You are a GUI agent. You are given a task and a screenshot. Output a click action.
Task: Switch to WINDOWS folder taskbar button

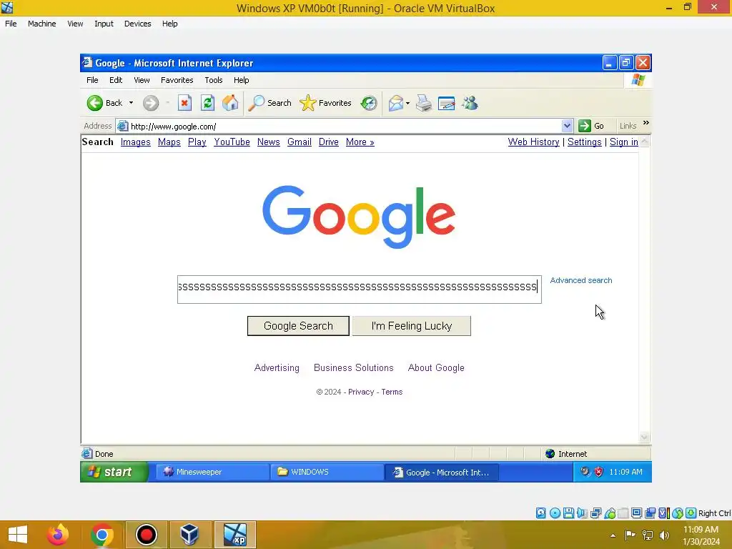pyautogui.click(x=327, y=472)
